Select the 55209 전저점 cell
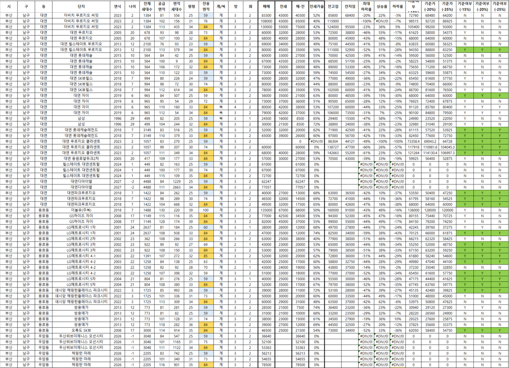 [x=350, y=153]
